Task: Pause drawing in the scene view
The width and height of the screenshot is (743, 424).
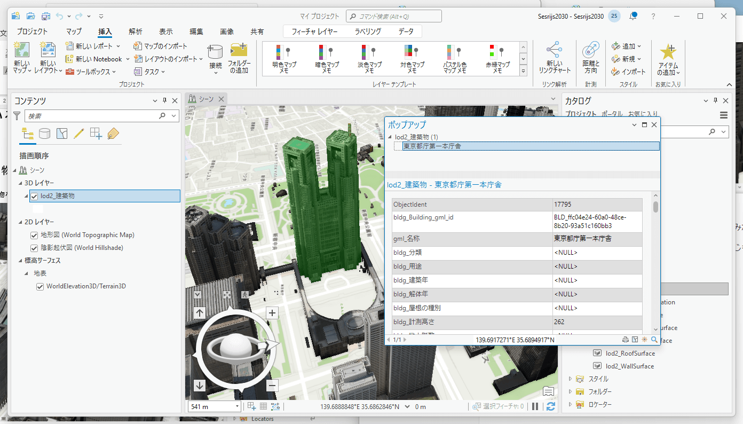Action: point(535,406)
